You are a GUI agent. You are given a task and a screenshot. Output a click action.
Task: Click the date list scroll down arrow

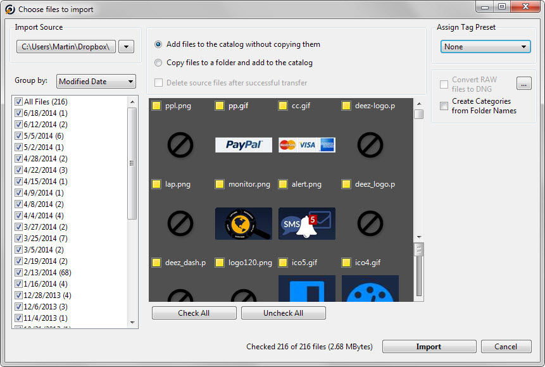(x=132, y=323)
